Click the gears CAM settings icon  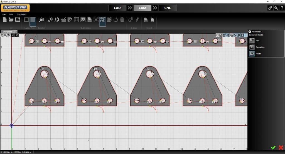50,20
